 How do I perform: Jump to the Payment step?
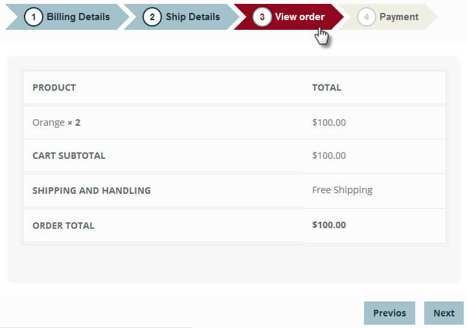(x=398, y=17)
